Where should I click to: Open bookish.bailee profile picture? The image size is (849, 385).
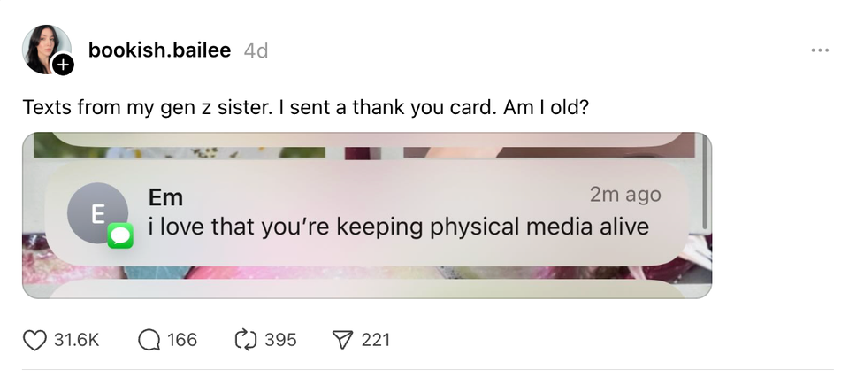42,48
